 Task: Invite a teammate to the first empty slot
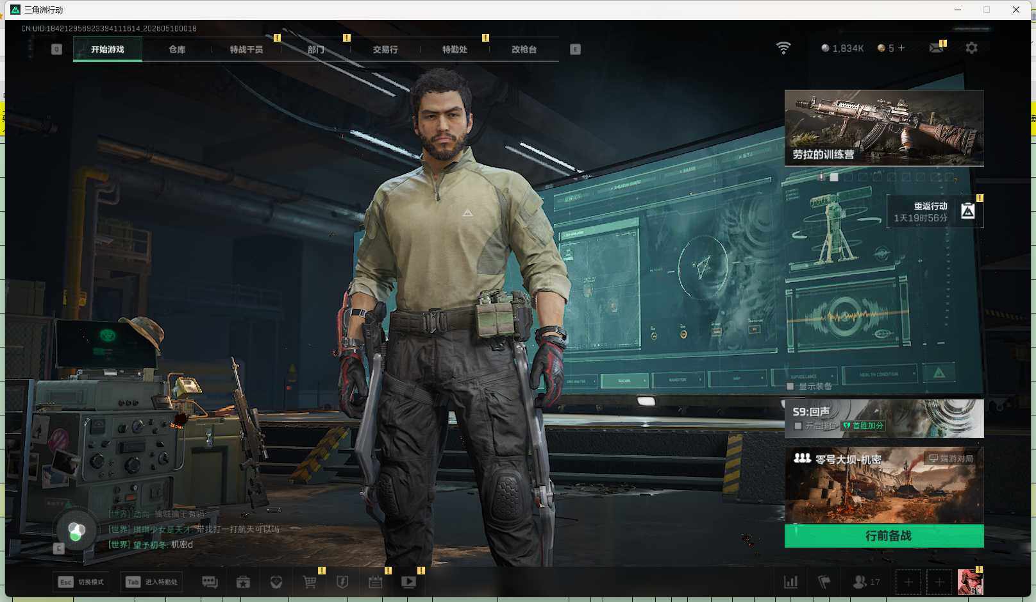tap(908, 582)
